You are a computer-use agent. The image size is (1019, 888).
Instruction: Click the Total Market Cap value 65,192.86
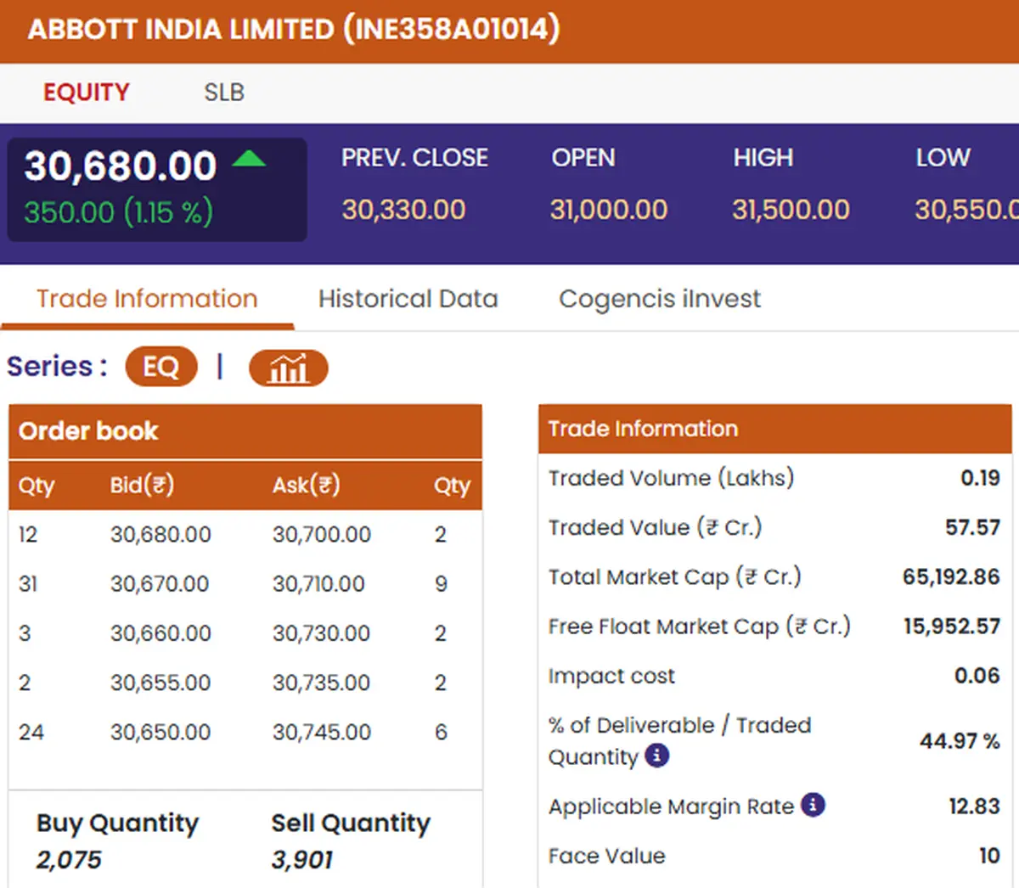pos(951,577)
